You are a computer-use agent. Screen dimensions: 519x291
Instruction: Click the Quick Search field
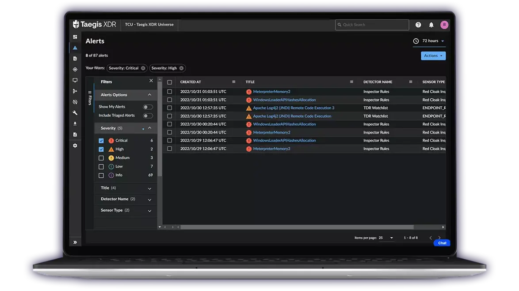372,25
